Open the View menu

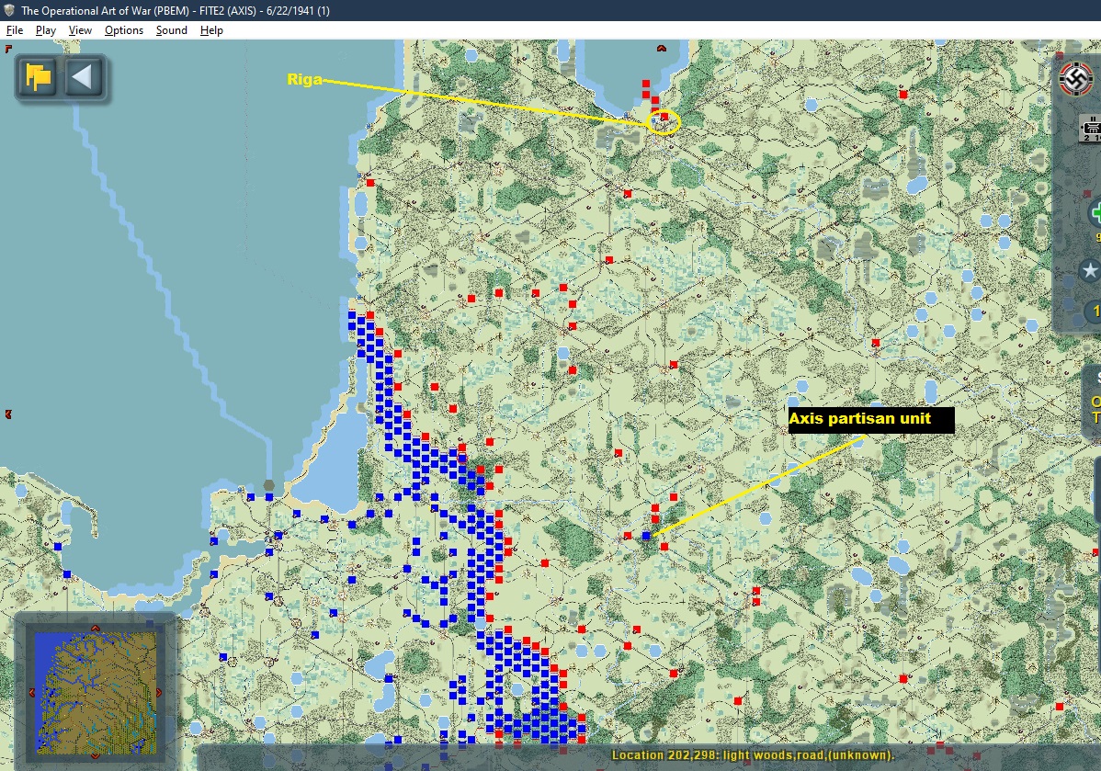[x=80, y=30]
